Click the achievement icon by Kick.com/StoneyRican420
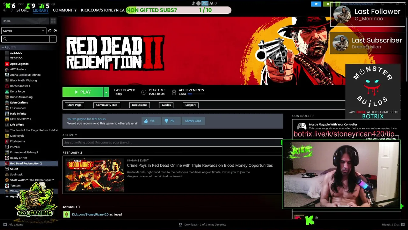This screenshot has width=408, height=230. click(x=66, y=215)
